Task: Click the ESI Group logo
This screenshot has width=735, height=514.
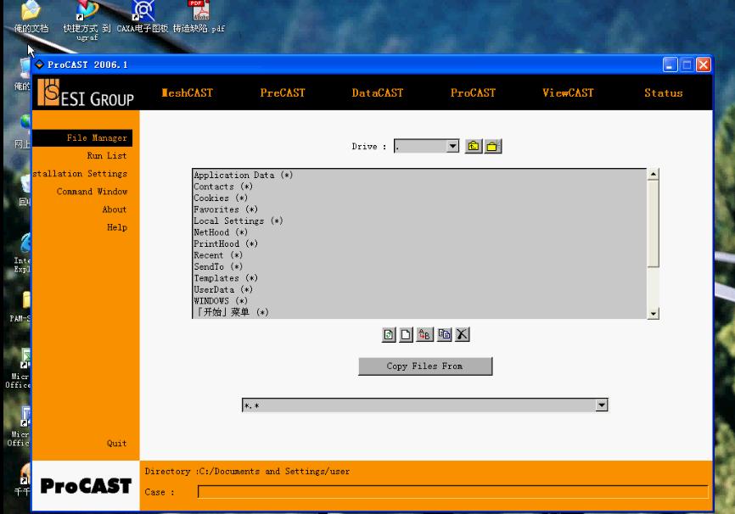Action: coord(86,92)
